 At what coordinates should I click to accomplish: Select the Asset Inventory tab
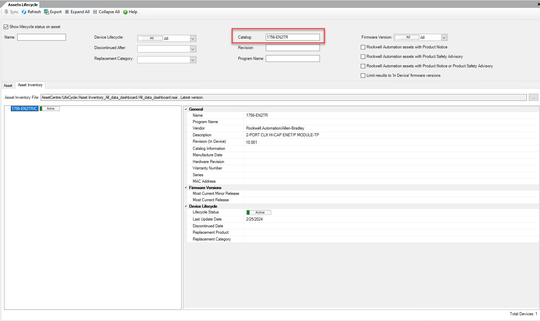pyautogui.click(x=30, y=85)
